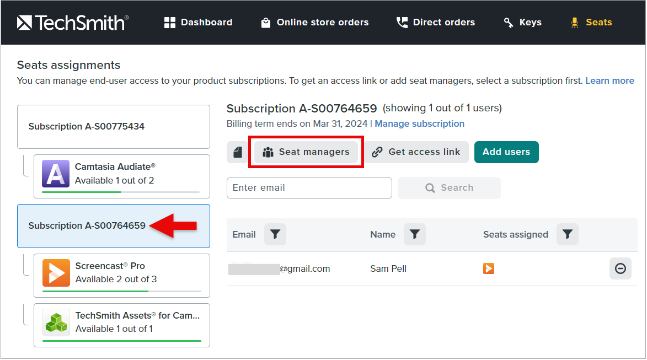Open Direct orders page
The height and width of the screenshot is (360, 647).
click(x=435, y=23)
